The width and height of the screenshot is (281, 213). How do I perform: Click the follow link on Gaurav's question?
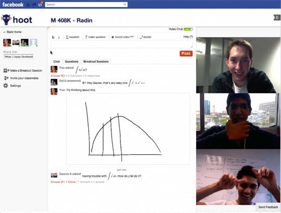(71, 182)
